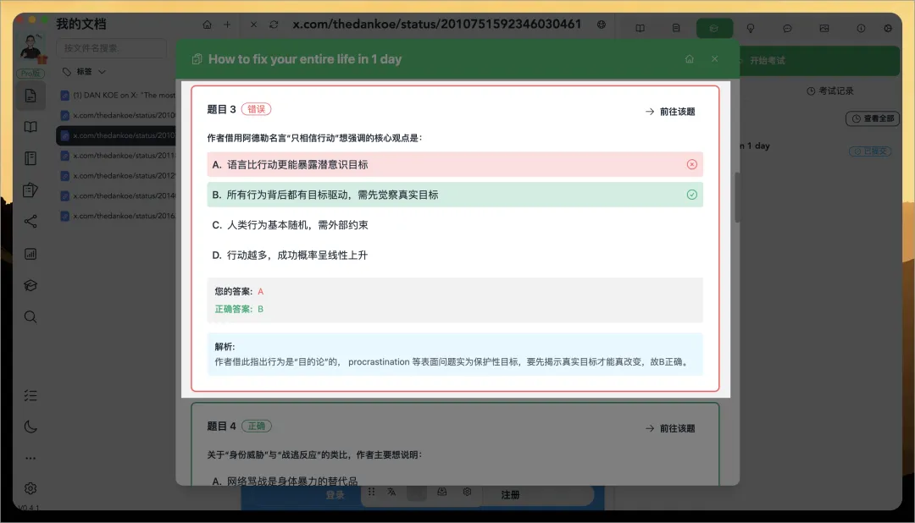915x523 pixels.
Task: Open the share icon in the left sidebar
Action: (x=30, y=222)
